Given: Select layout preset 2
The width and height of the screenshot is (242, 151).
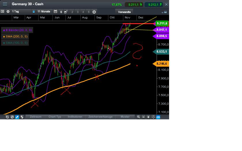Looking at the screenshot, I should tap(72, 12).
